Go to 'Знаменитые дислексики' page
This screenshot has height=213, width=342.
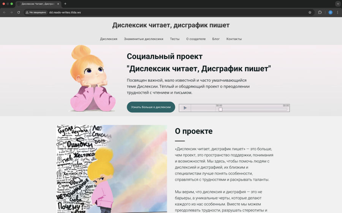(144, 39)
